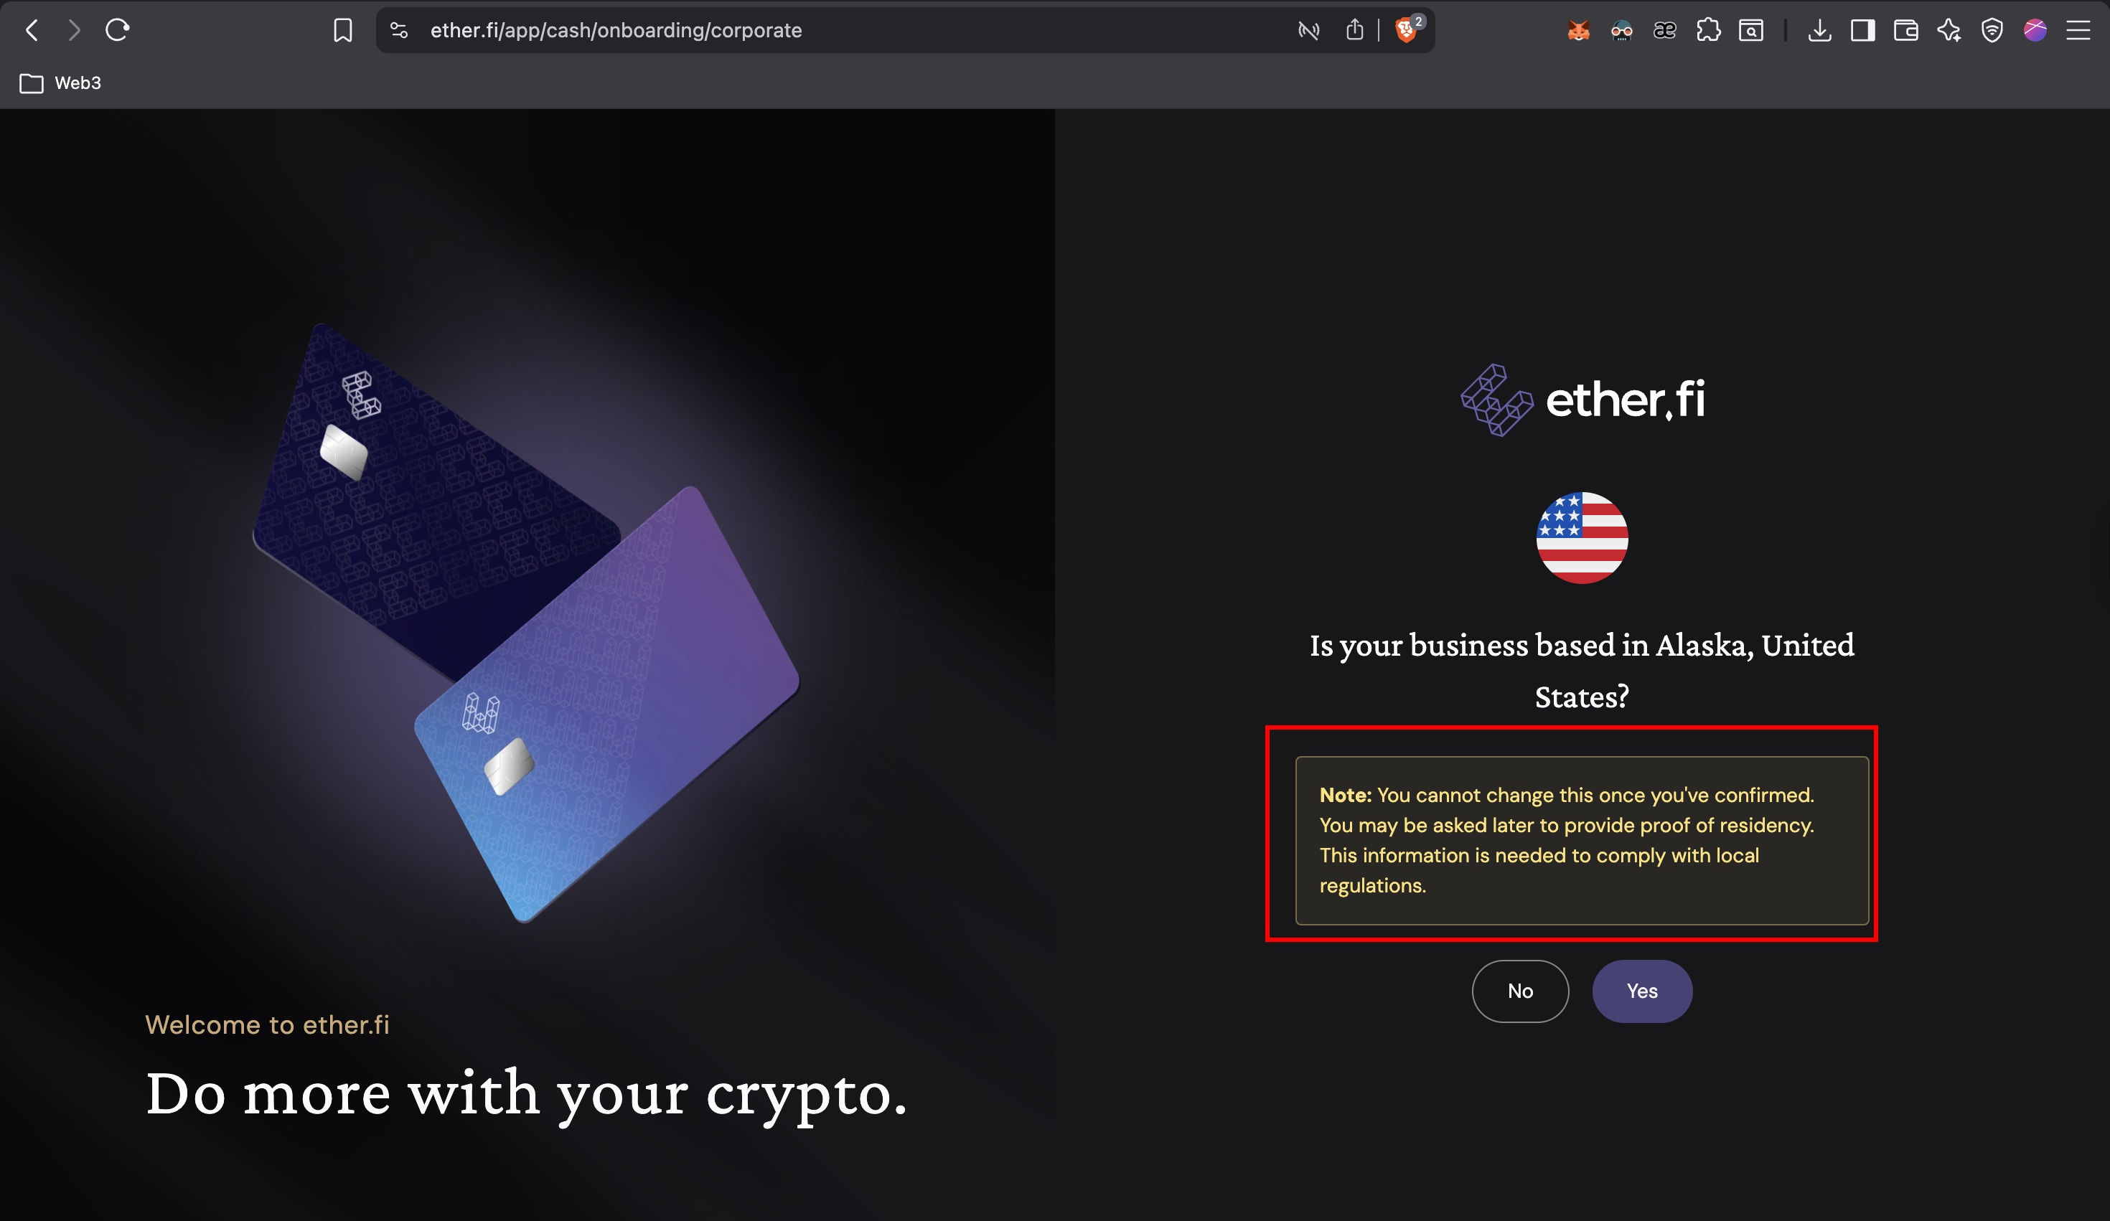
Task: Click the browser forward arrow
Action: click(75, 31)
